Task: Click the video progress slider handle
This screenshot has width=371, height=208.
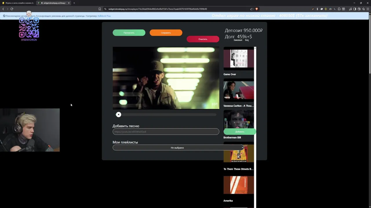Action: click(x=118, y=115)
